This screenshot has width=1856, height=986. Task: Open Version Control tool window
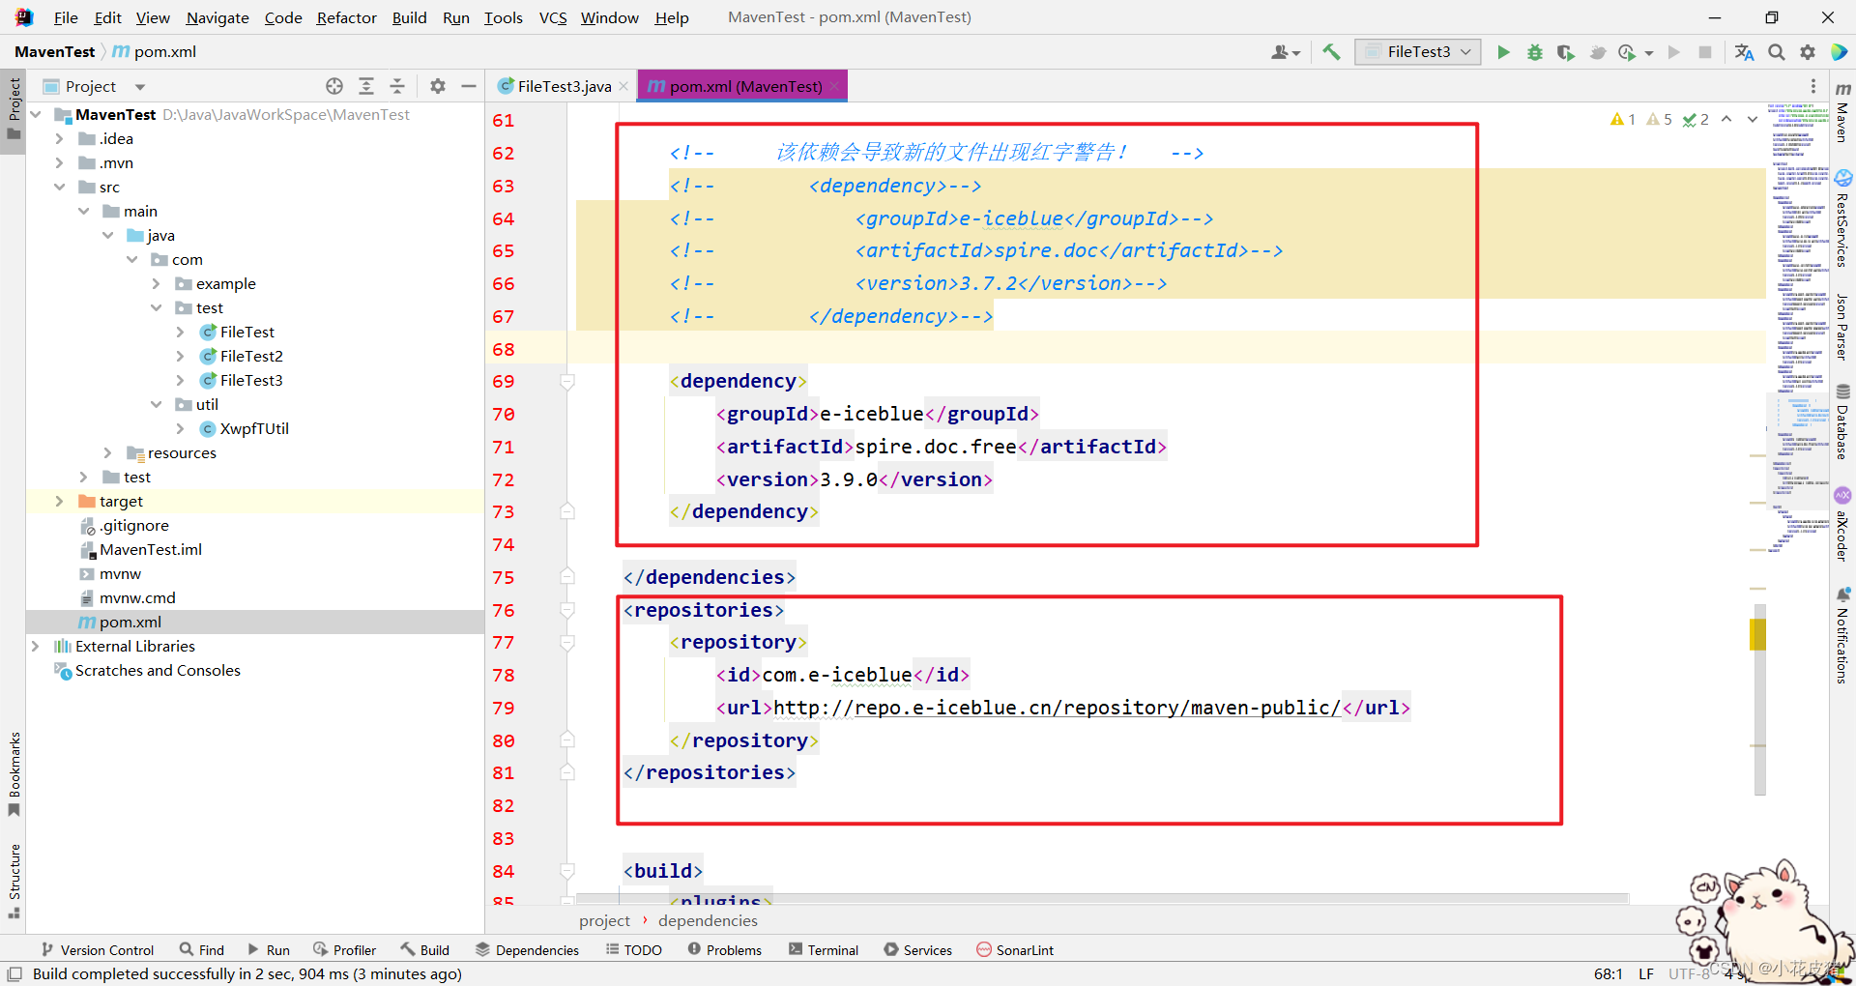[x=97, y=950]
